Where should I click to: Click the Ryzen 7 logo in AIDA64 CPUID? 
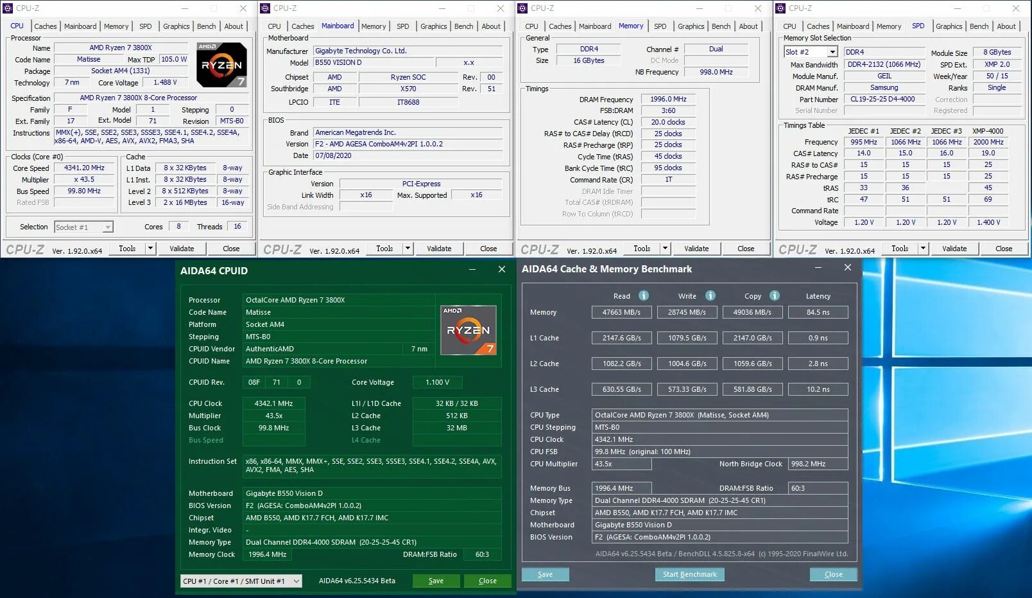469,330
